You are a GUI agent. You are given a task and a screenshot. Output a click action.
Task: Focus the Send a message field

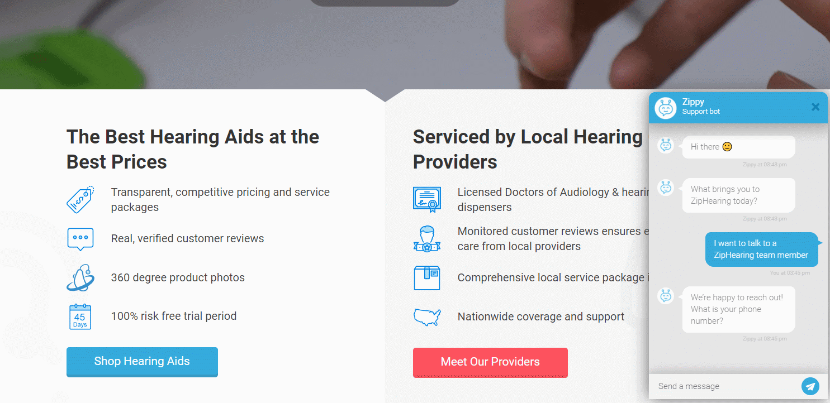pyautogui.click(x=724, y=386)
